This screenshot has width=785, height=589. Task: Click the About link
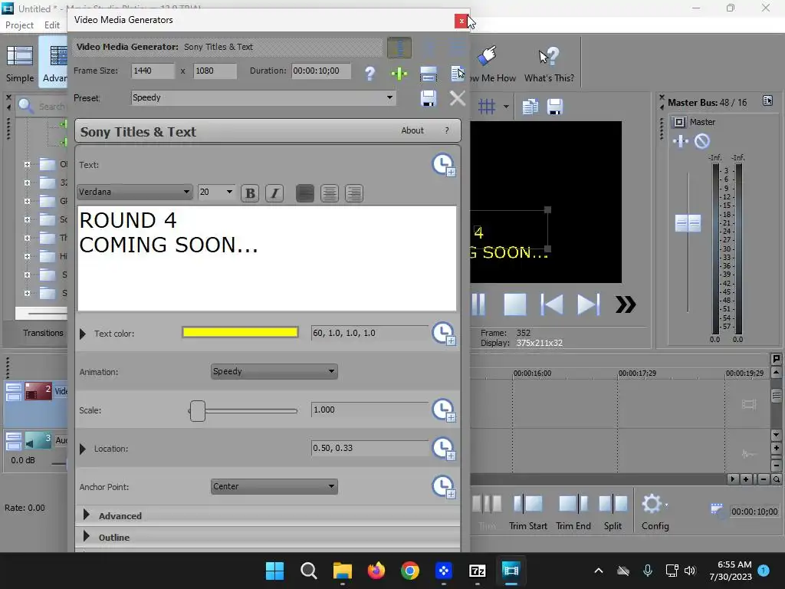coord(412,130)
